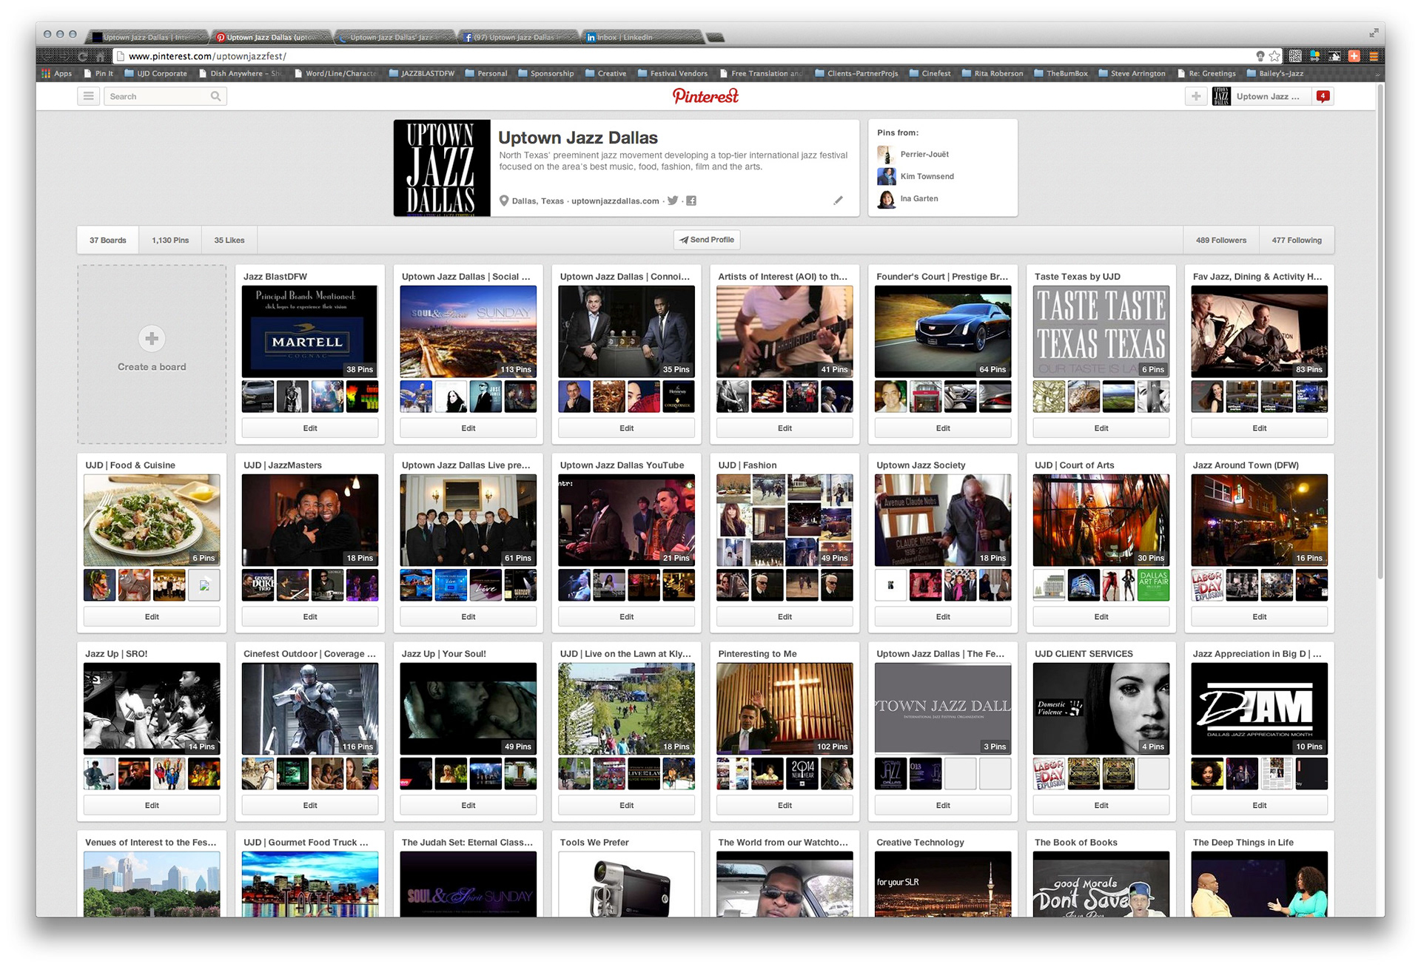
Task: Click the browser home icon
Action: pos(101,56)
